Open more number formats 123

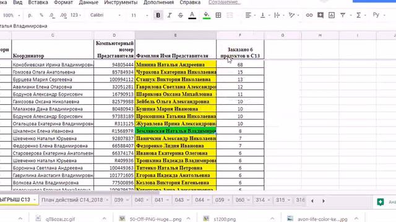[75, 15]
